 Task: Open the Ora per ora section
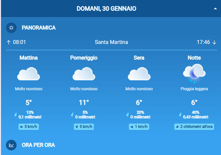click(38, 145)
